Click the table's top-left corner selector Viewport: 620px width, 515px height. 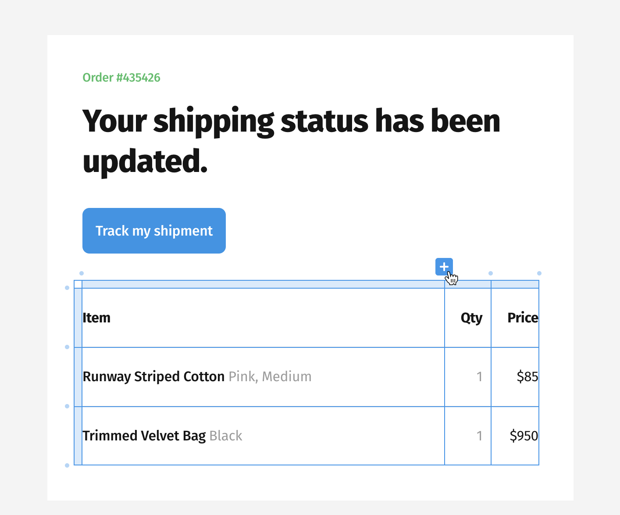click(x=78, y=284)
